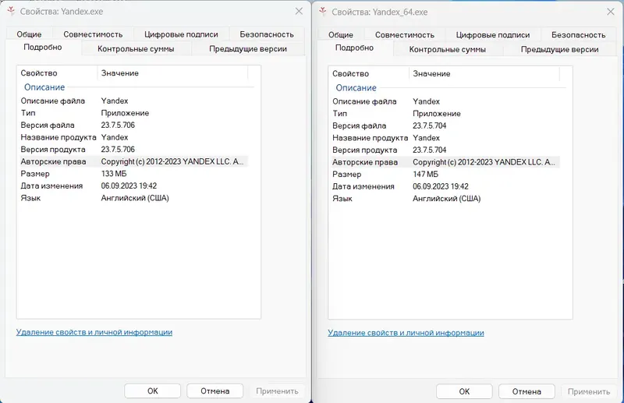This screenshot has height=403, width=624.
Task: Open Цифровые подписи tab in Yandex.exe window
Action: (181, 34)
